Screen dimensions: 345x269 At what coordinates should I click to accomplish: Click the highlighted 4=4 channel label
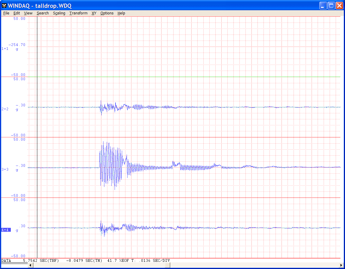[6, 230]
